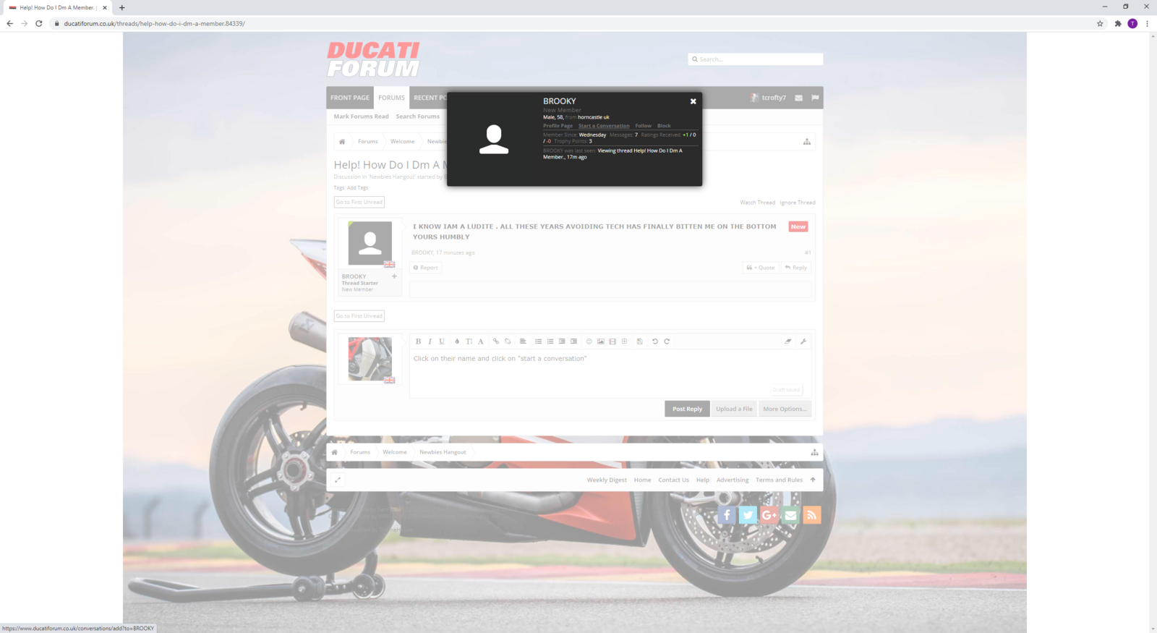Viewport: 1157px width, 633px height.
Task: Click the inbox envelope icon in navbar
Action: click(x=798, y=98)
